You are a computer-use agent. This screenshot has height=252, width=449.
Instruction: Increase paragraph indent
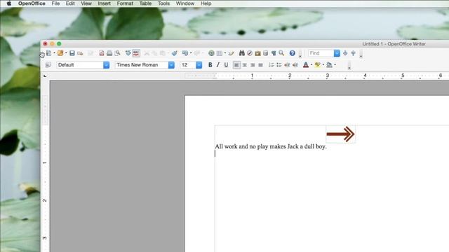point(295,65)
